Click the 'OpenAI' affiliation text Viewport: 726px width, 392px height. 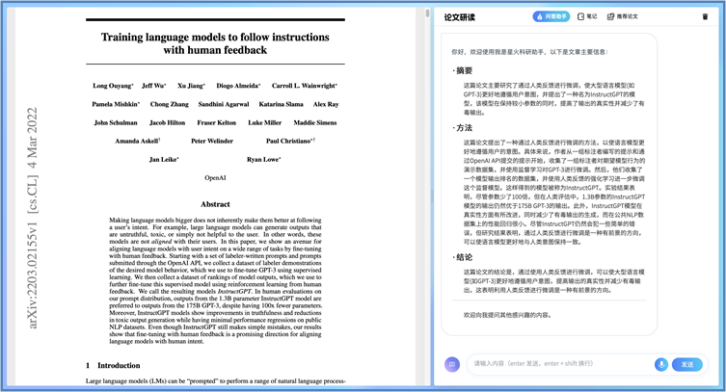pyautogui.click(x=215, y=177)
